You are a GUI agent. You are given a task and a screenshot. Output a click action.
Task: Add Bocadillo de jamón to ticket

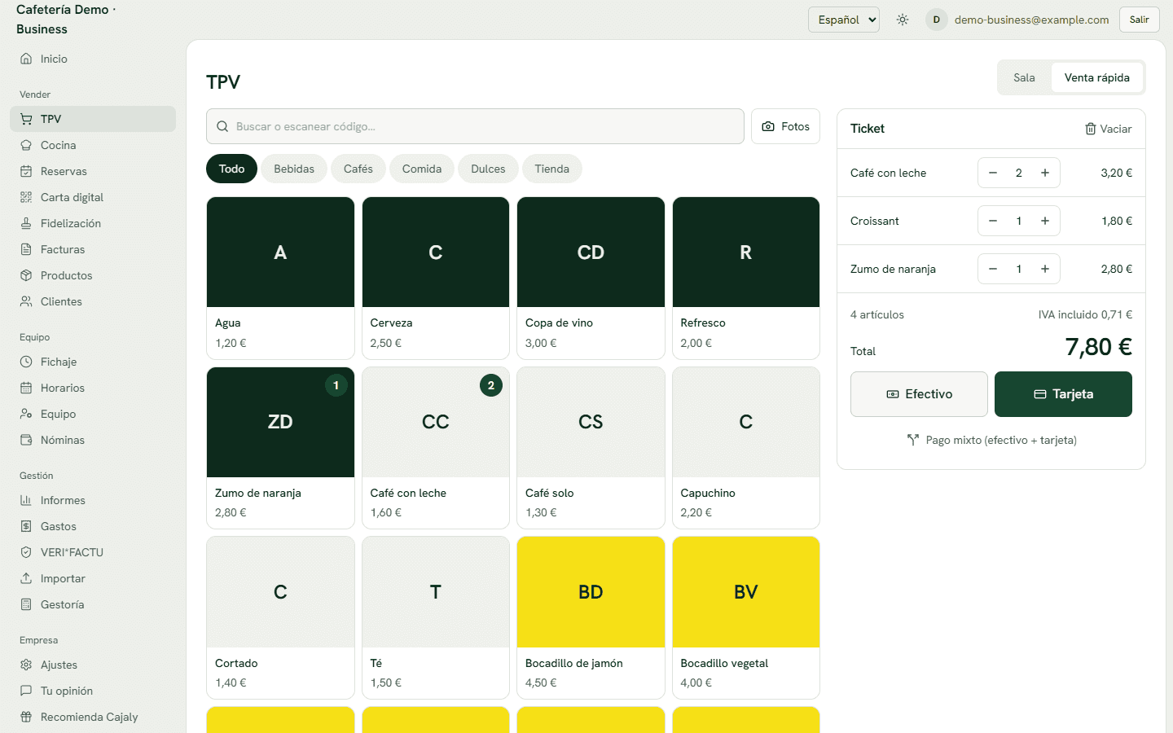(591, 617)
